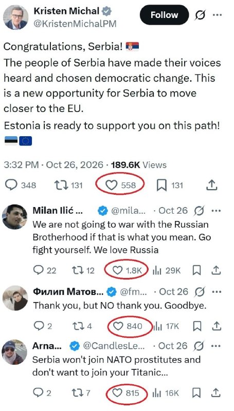Open Kristen Michal's profile picture
This screenshot has height=411, width=234.
click(15, 17)
